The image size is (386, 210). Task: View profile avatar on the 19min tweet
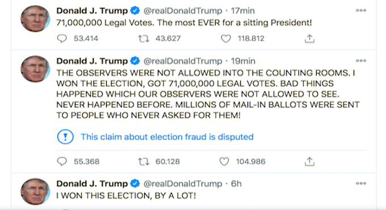click(35, 69)
